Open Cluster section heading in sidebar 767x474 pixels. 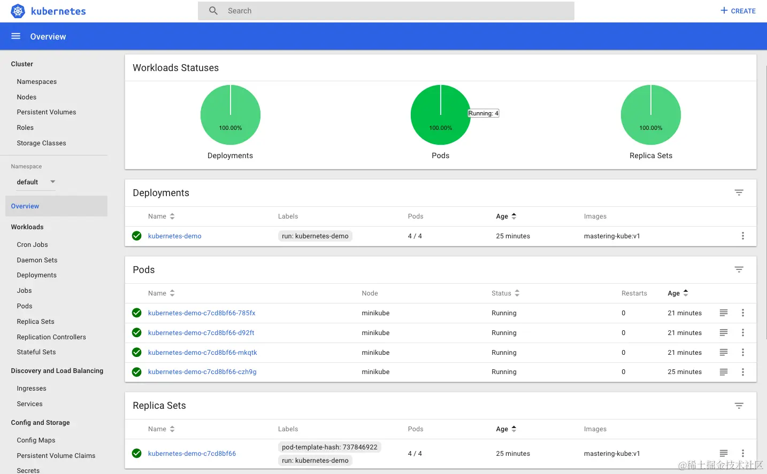click(22, 64)
